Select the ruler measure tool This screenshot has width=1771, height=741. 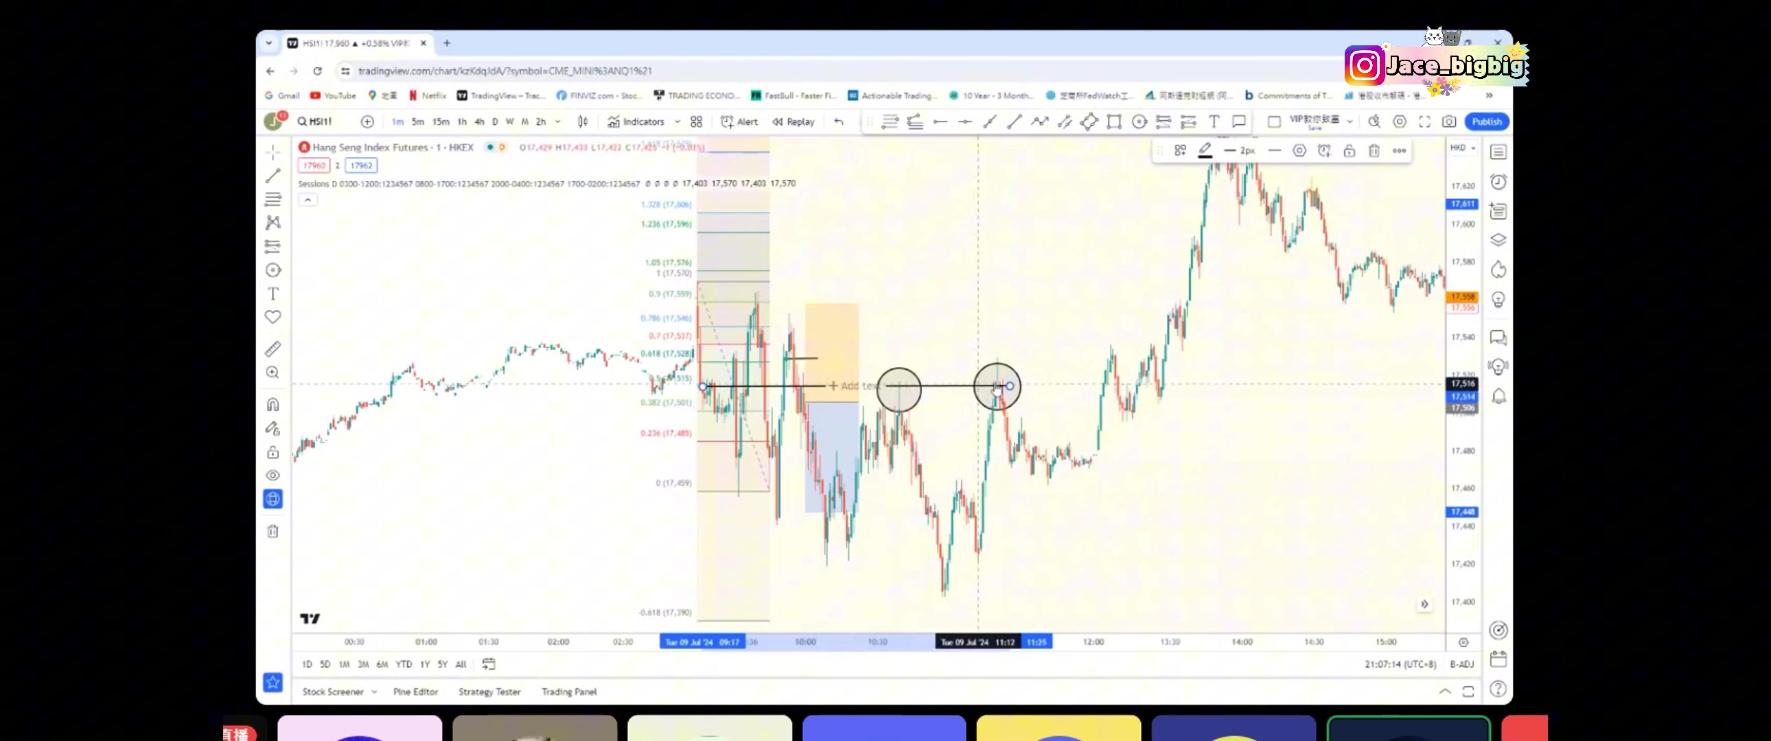[273, 349]
